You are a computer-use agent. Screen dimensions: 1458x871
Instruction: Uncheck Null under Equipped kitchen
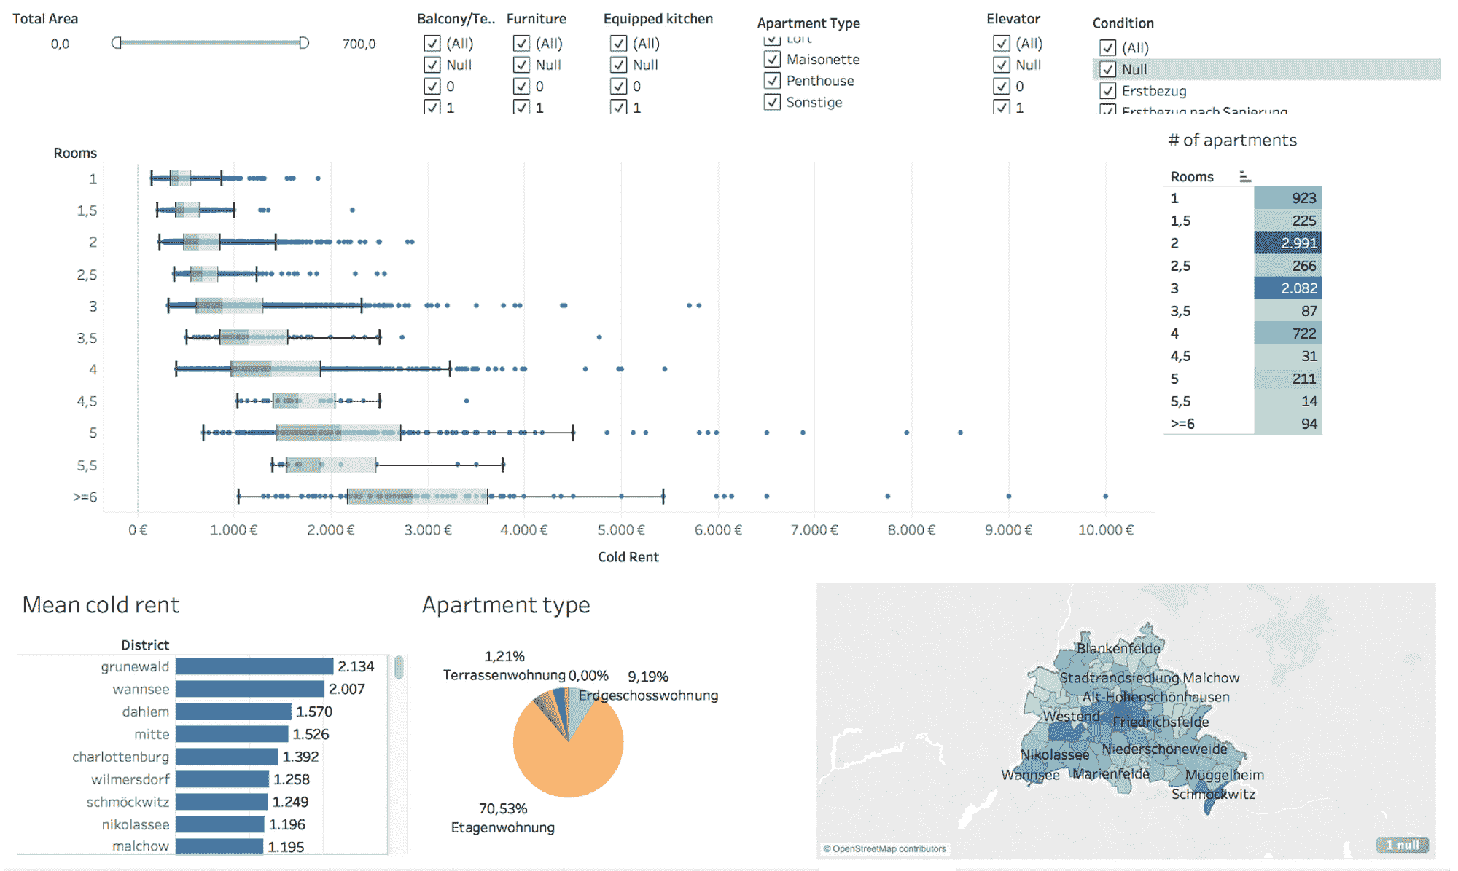(x=619, y=65)
